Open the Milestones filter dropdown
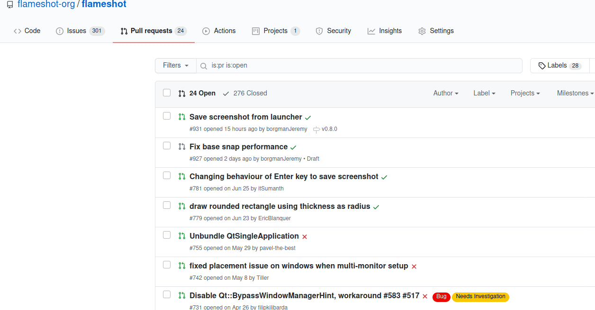This screenshot has width=595, height=310. tap(575, 93)
